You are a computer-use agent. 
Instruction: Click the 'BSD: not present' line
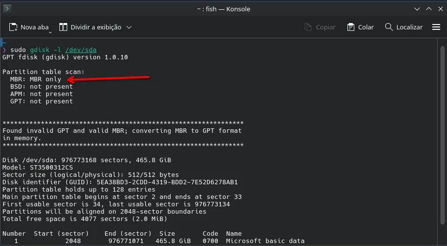[x=41, y=87]
